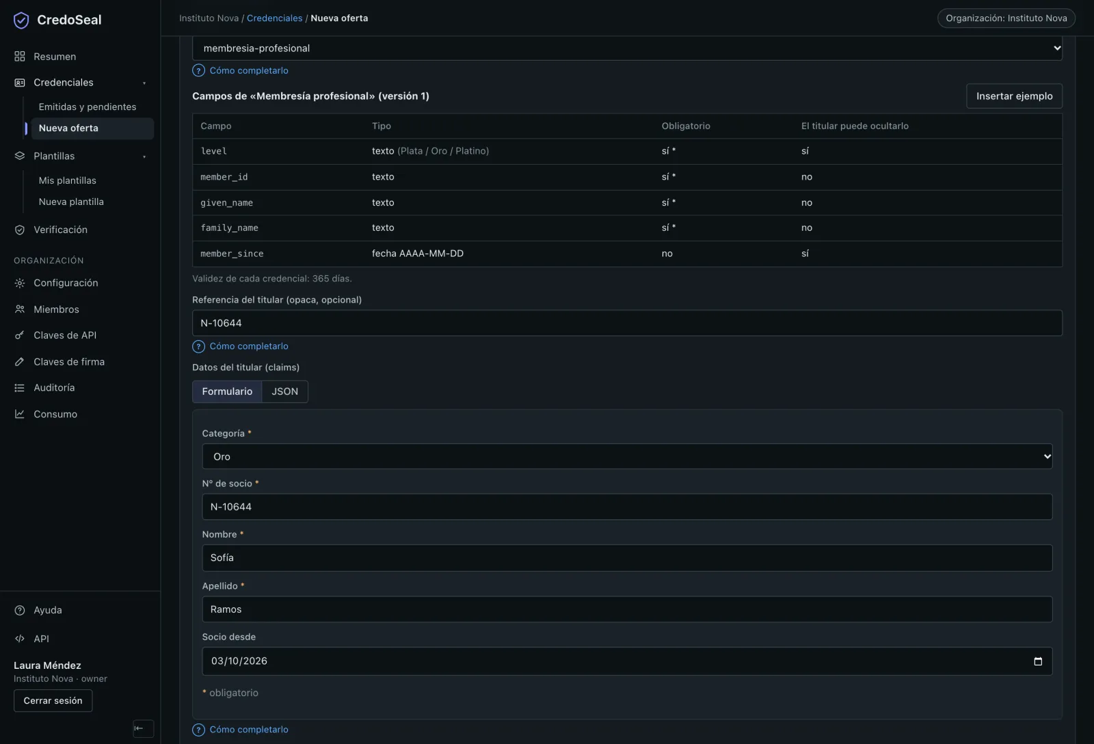Screen dimensions: 1094x744
Task: Select the Formulario view toggle
Action: (227, 391)
